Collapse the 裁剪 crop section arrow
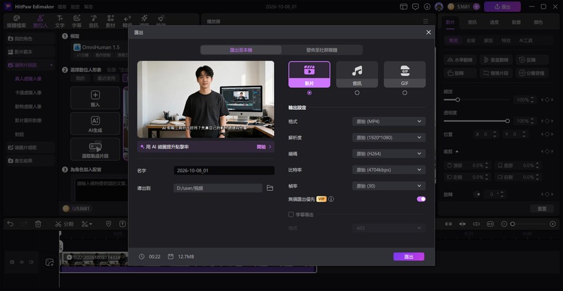Viewport: 563px width, 291px height. [457, 151]
